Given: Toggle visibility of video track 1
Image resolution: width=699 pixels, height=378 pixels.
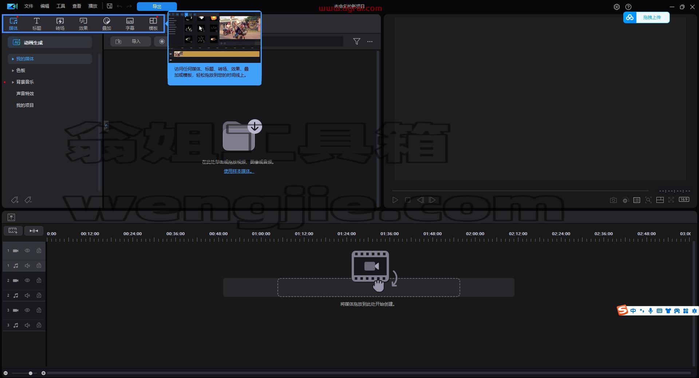Looking at the screenshot, I should pos(27,250).
